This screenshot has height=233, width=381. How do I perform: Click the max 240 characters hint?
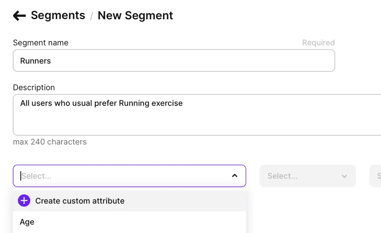tap(50, 142)
